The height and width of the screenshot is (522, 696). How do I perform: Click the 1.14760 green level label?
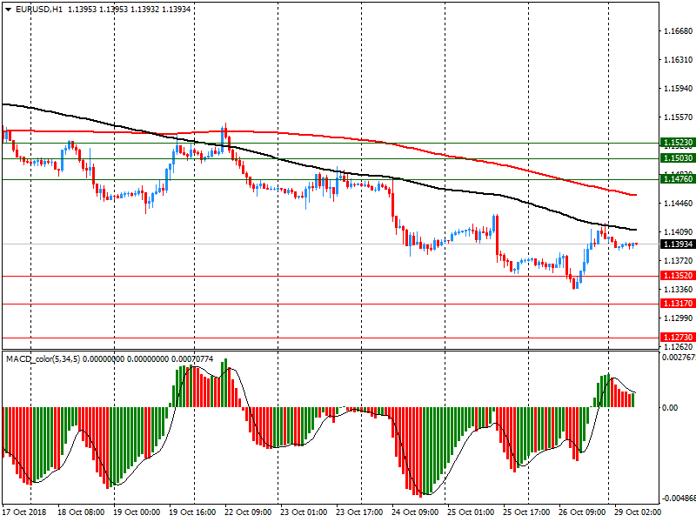tap(678, 179)
